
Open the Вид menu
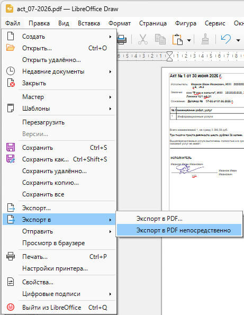(64, 23)
